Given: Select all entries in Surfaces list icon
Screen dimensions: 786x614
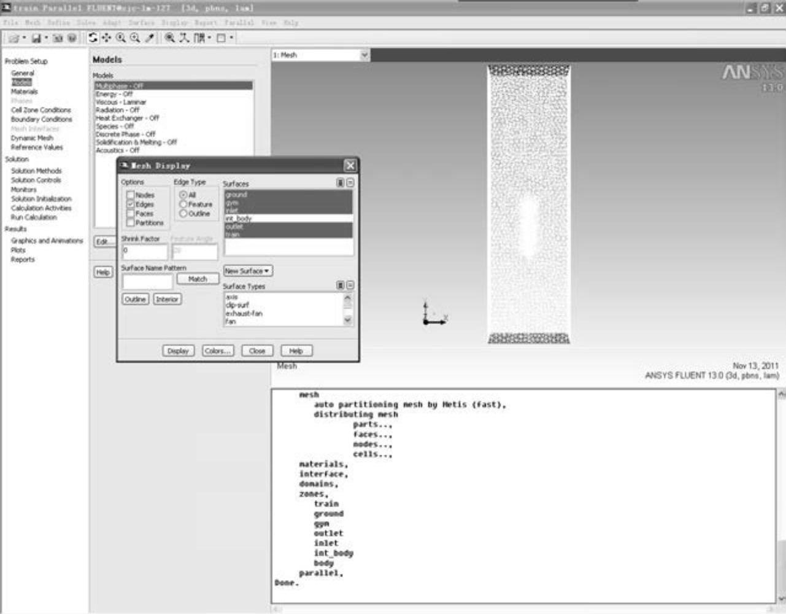Looking at the screenshot, I should click(340, 183).
